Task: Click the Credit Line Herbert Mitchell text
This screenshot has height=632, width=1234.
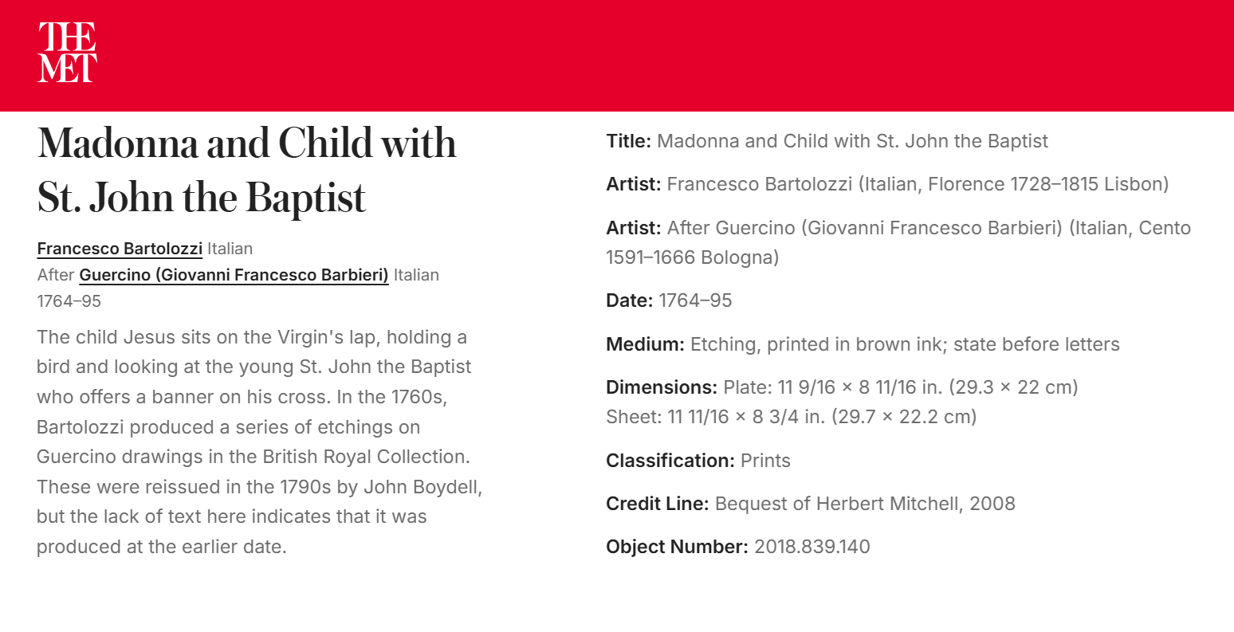Action: [x=865, y=504]
